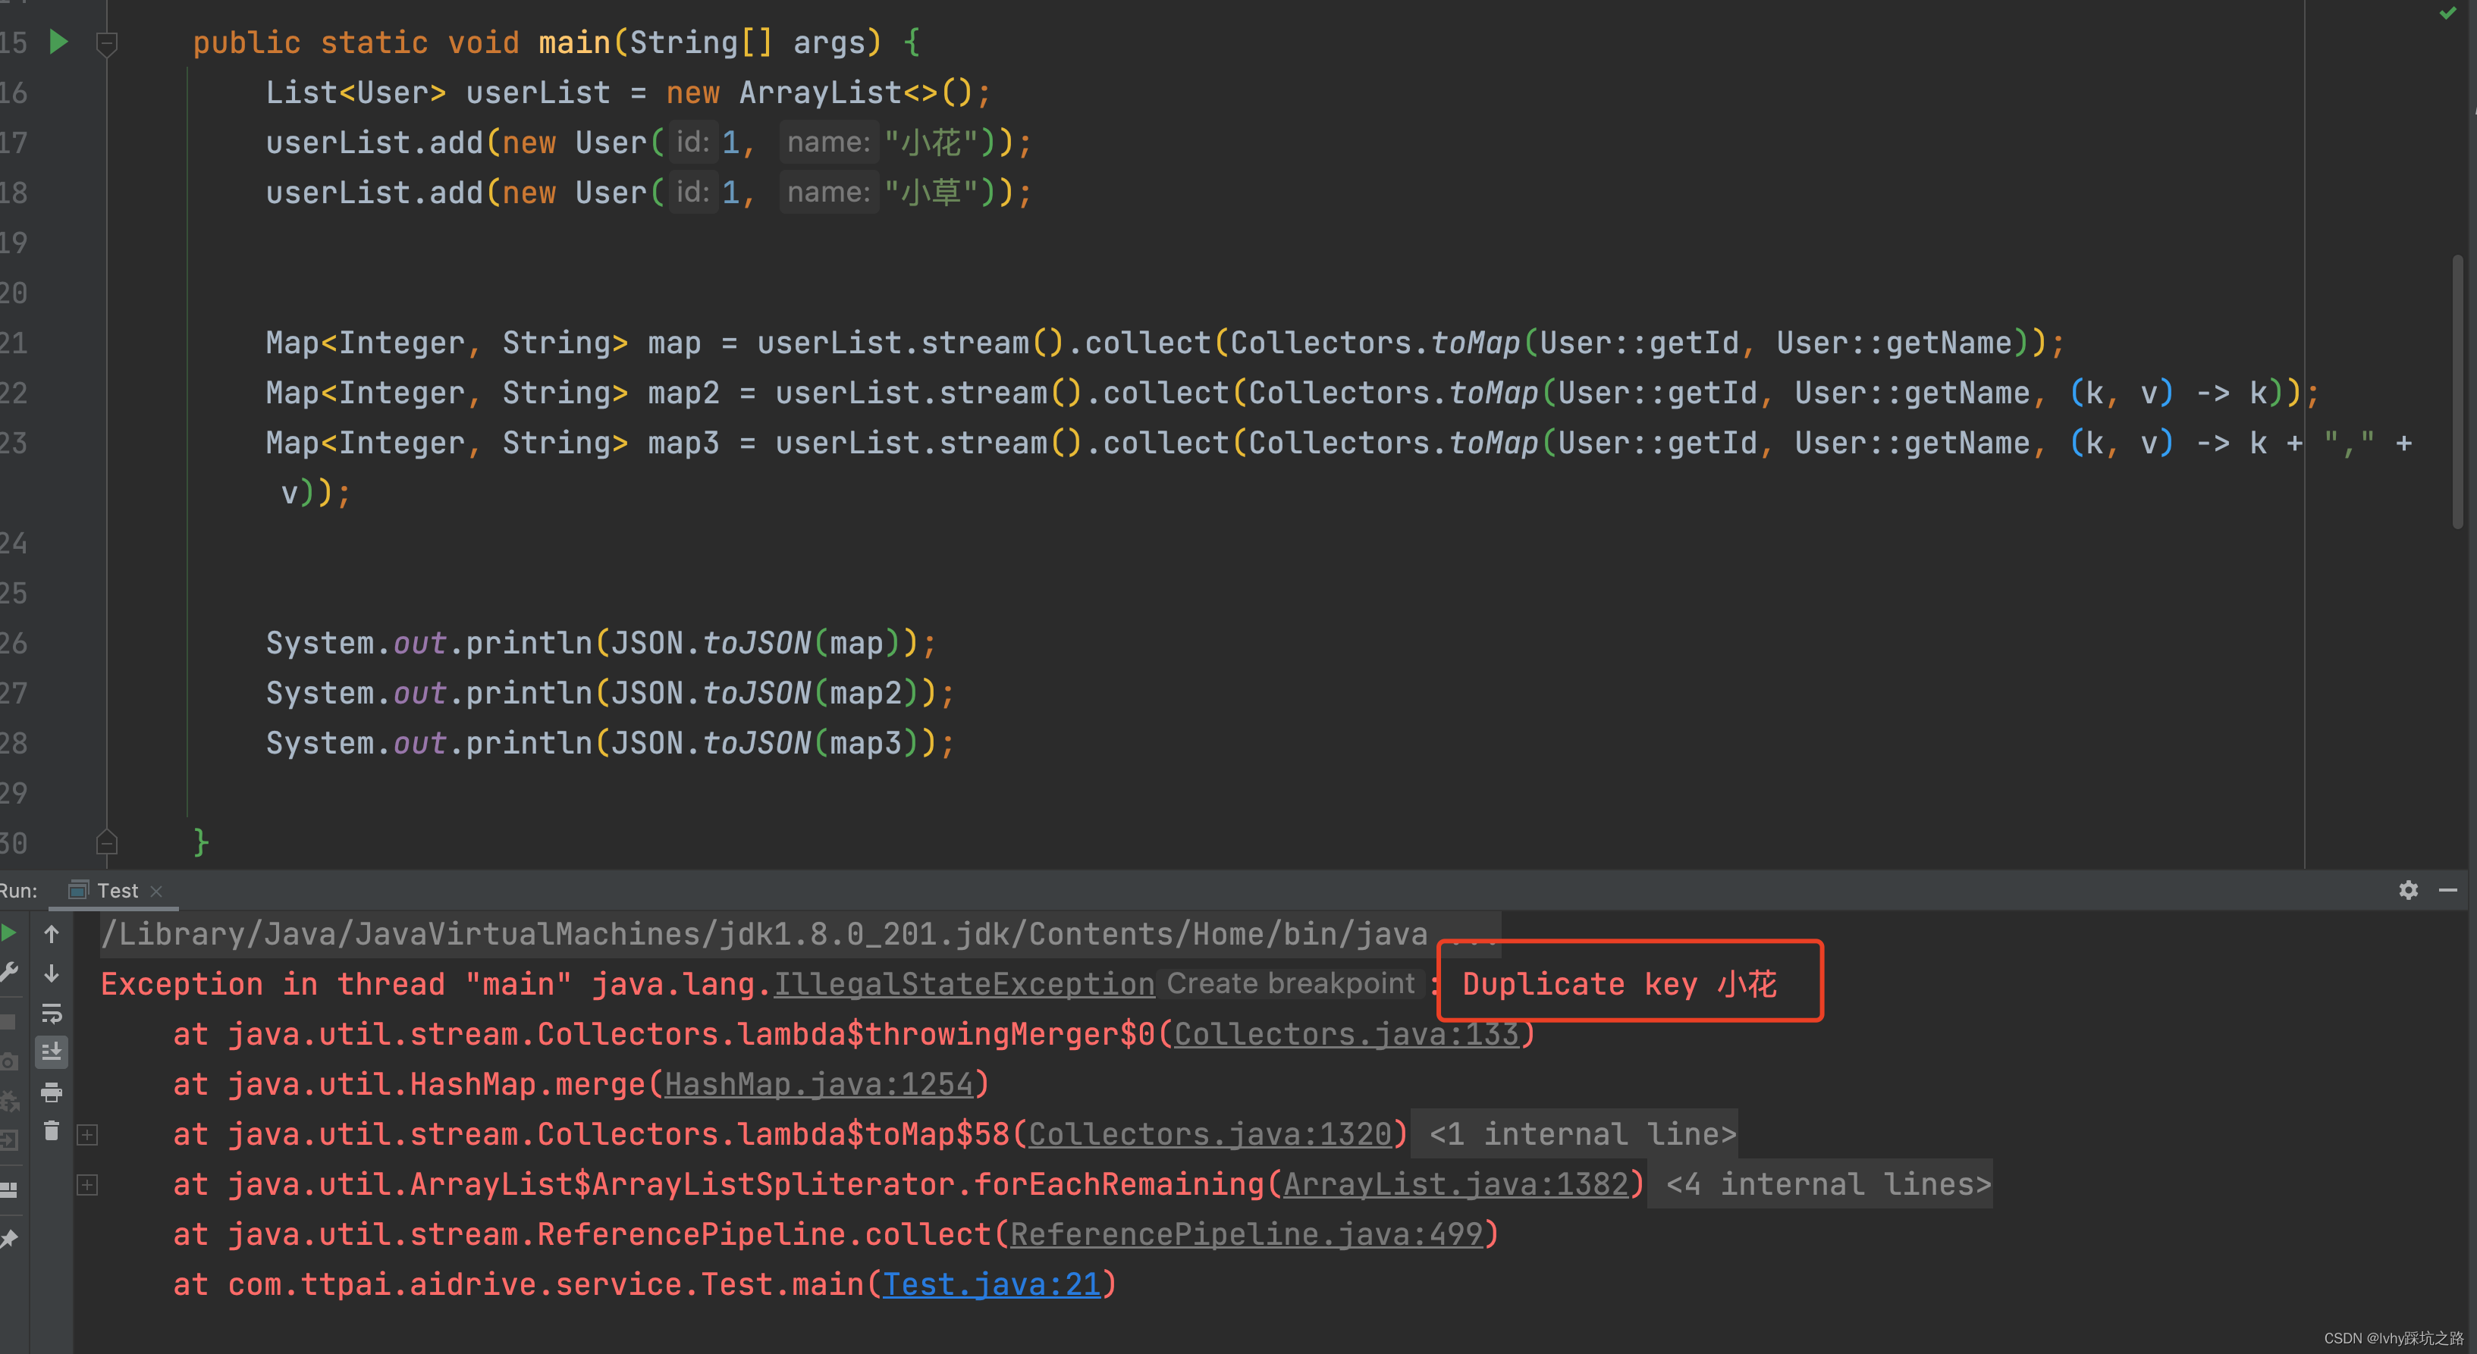2477x1354 pixels.
Task: Close the Test run tab
Action: tap(157, 891)
